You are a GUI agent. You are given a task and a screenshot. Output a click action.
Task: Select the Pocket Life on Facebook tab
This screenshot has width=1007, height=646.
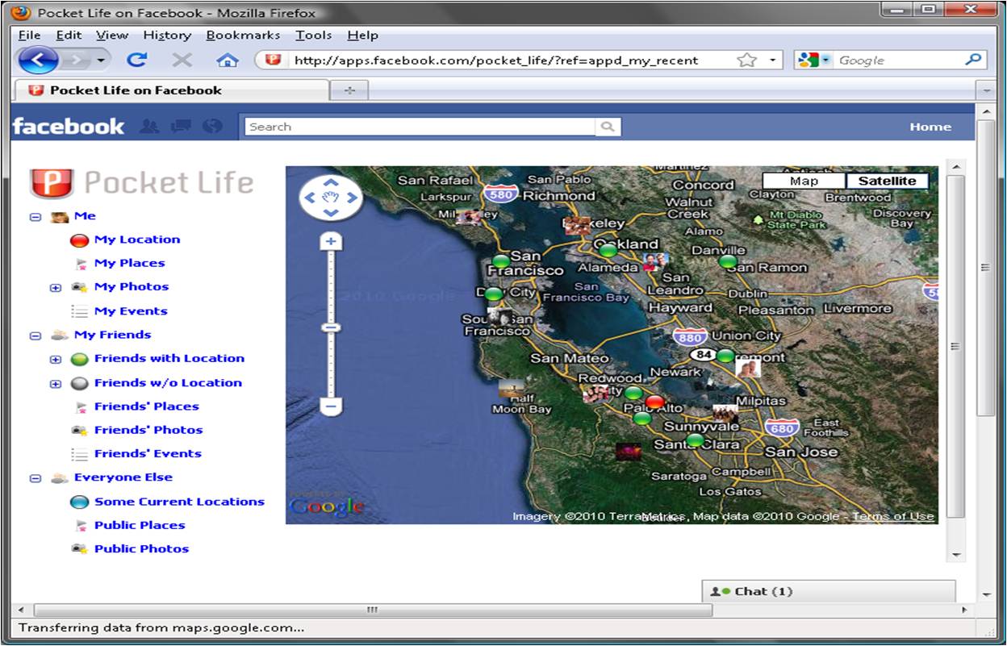pyautogui.click(x=171, y=90)
